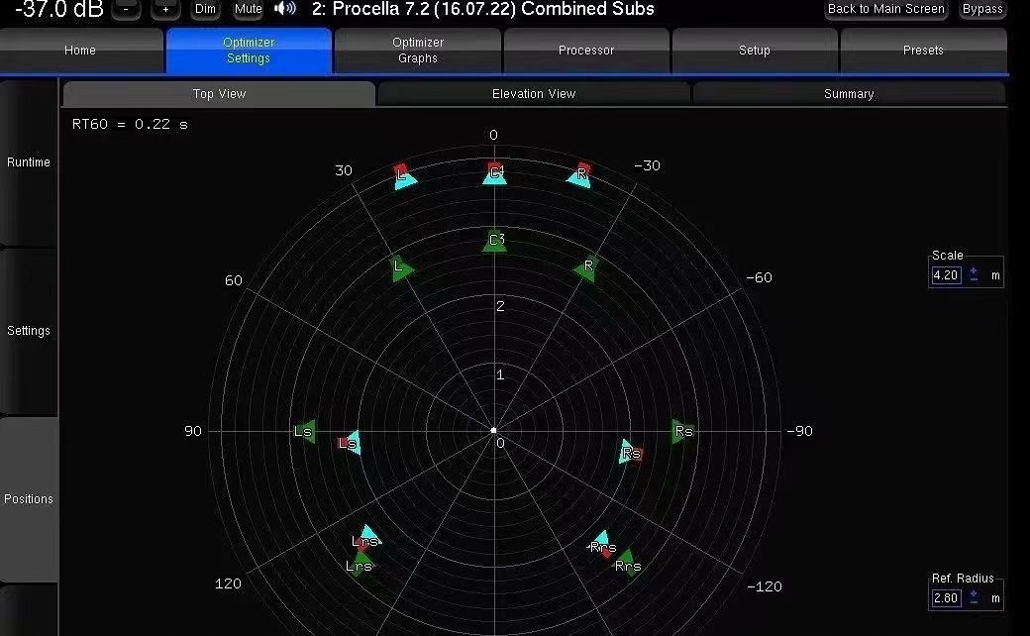
Task: Click Back to Main Screen button
Action: (x=886, y=9)
